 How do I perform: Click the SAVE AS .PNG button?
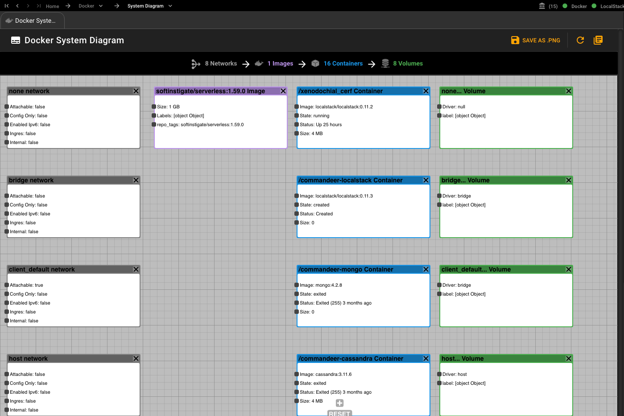(536, 40)
